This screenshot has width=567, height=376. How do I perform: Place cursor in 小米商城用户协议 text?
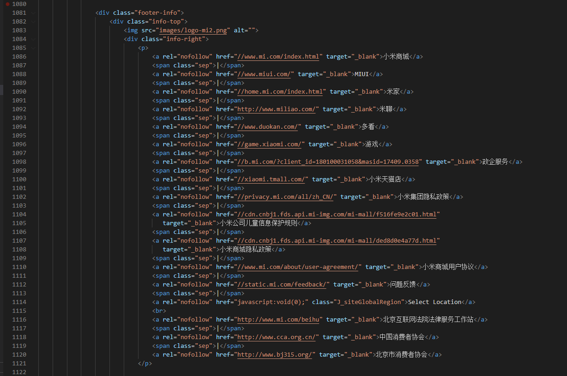click(x=448, y=267)
